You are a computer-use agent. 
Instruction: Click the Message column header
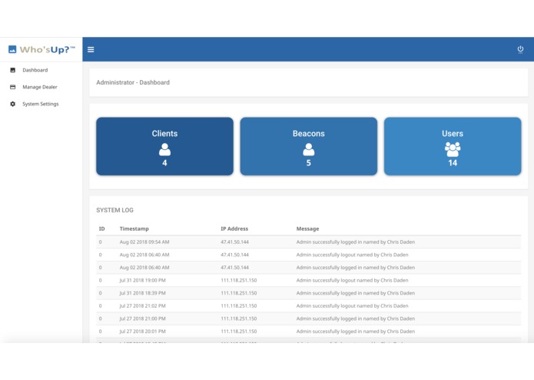coord(307,228)
